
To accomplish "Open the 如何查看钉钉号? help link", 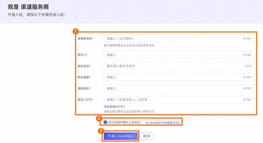I will (114, 107).
